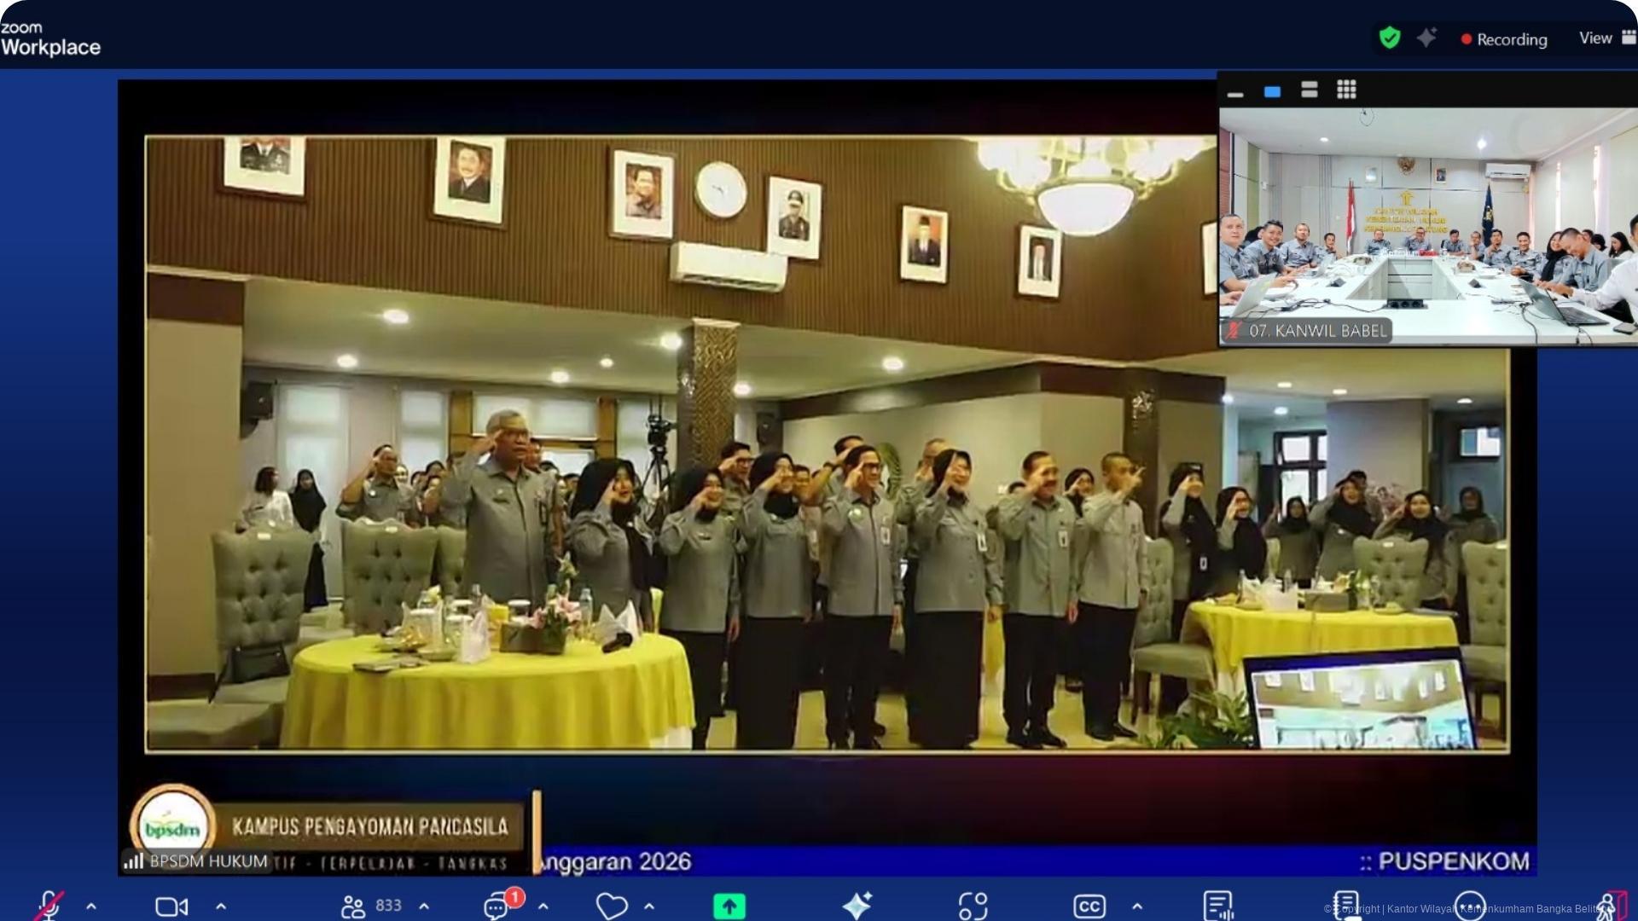This screenshot has height=921, width=1638.
Task: Toggle the video camera button
Action: [171, 906]
